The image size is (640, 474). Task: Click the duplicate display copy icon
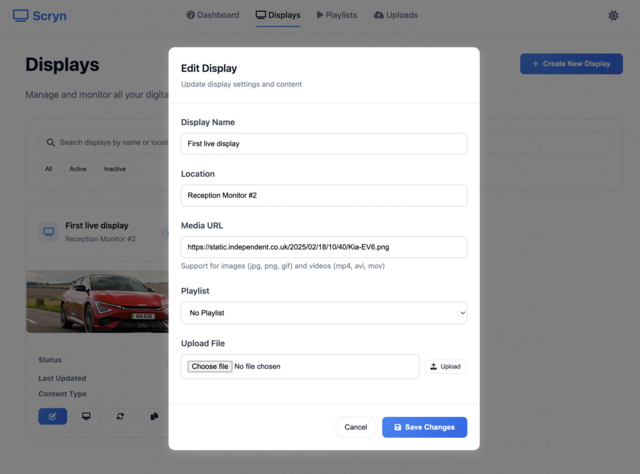coord(153,416)
